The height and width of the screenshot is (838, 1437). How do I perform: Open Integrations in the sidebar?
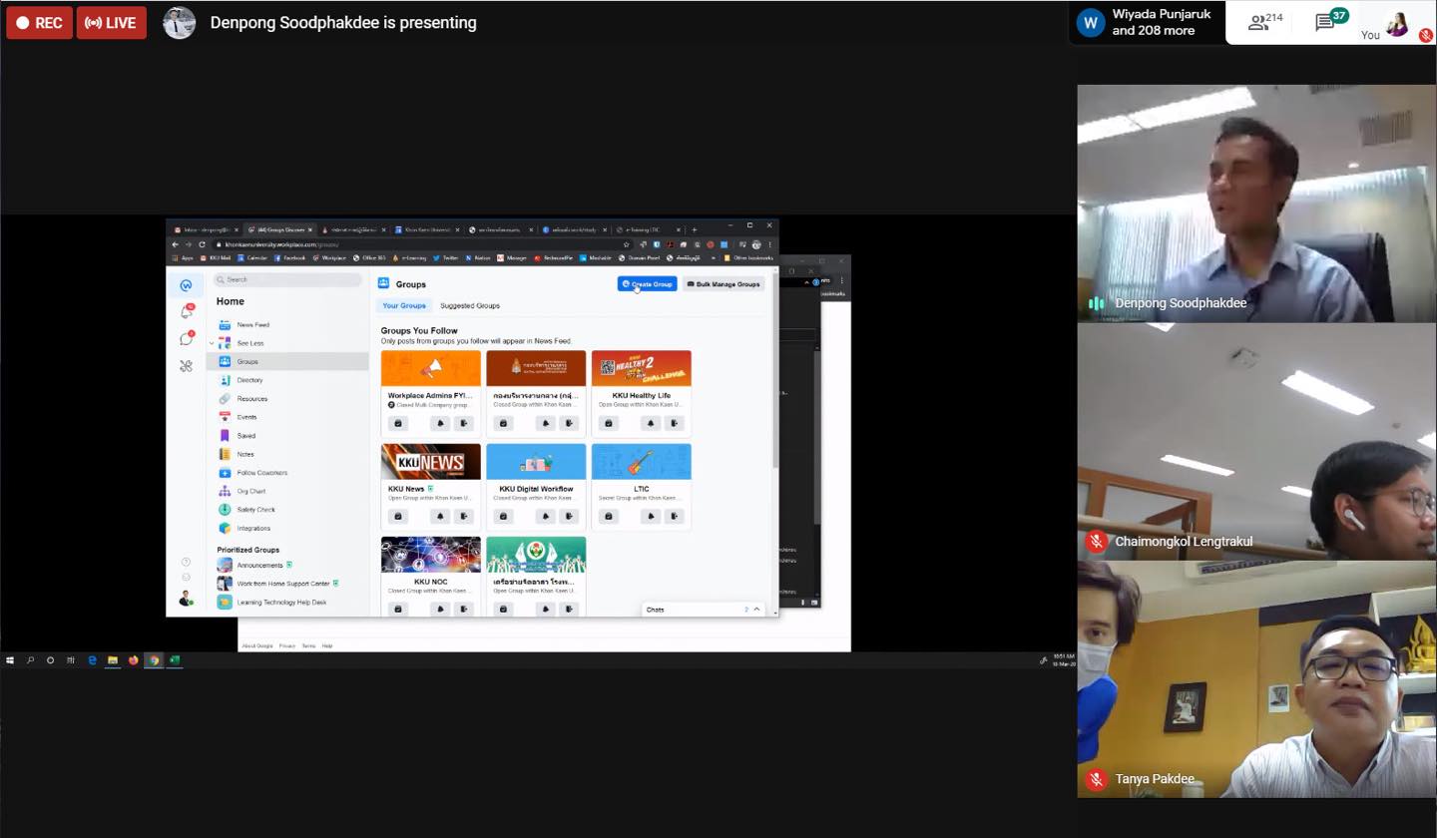pos(287,528)
